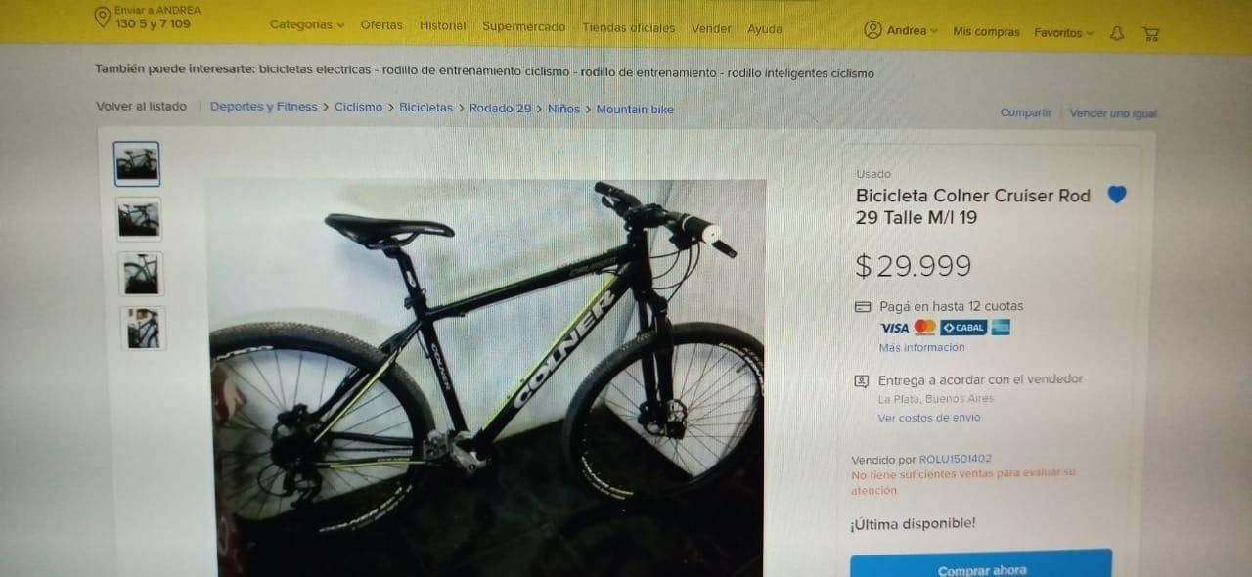Expand the Andrea account dropdown

912,31
